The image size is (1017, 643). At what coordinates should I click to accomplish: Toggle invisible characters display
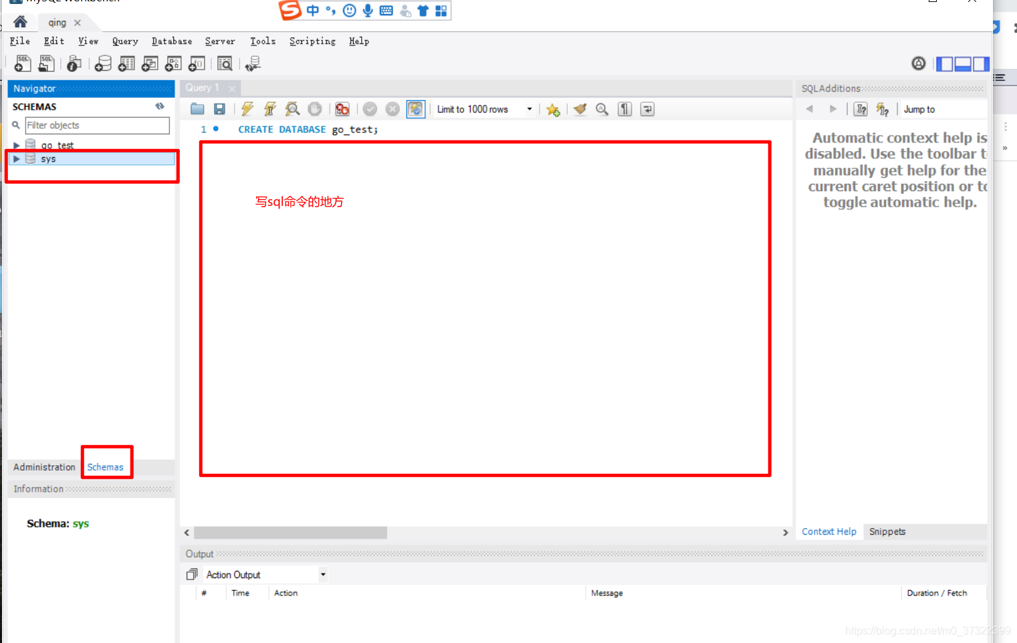pos(625,109)
